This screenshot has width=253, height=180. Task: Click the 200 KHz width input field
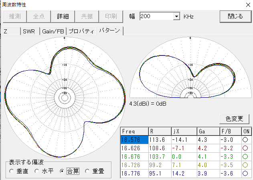click(156, 16)
